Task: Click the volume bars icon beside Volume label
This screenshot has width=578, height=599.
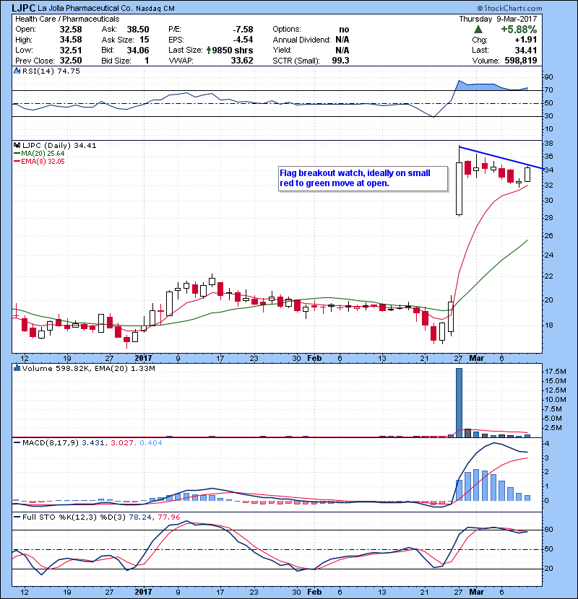Action: coord(17,368)
